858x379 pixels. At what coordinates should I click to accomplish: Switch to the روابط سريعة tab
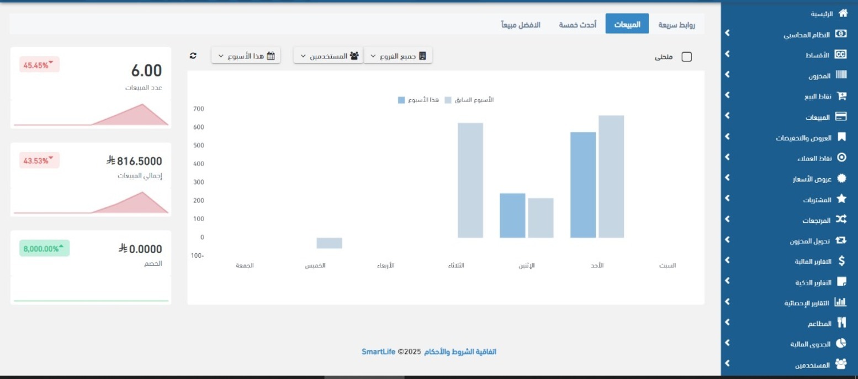tap(676, 25)
